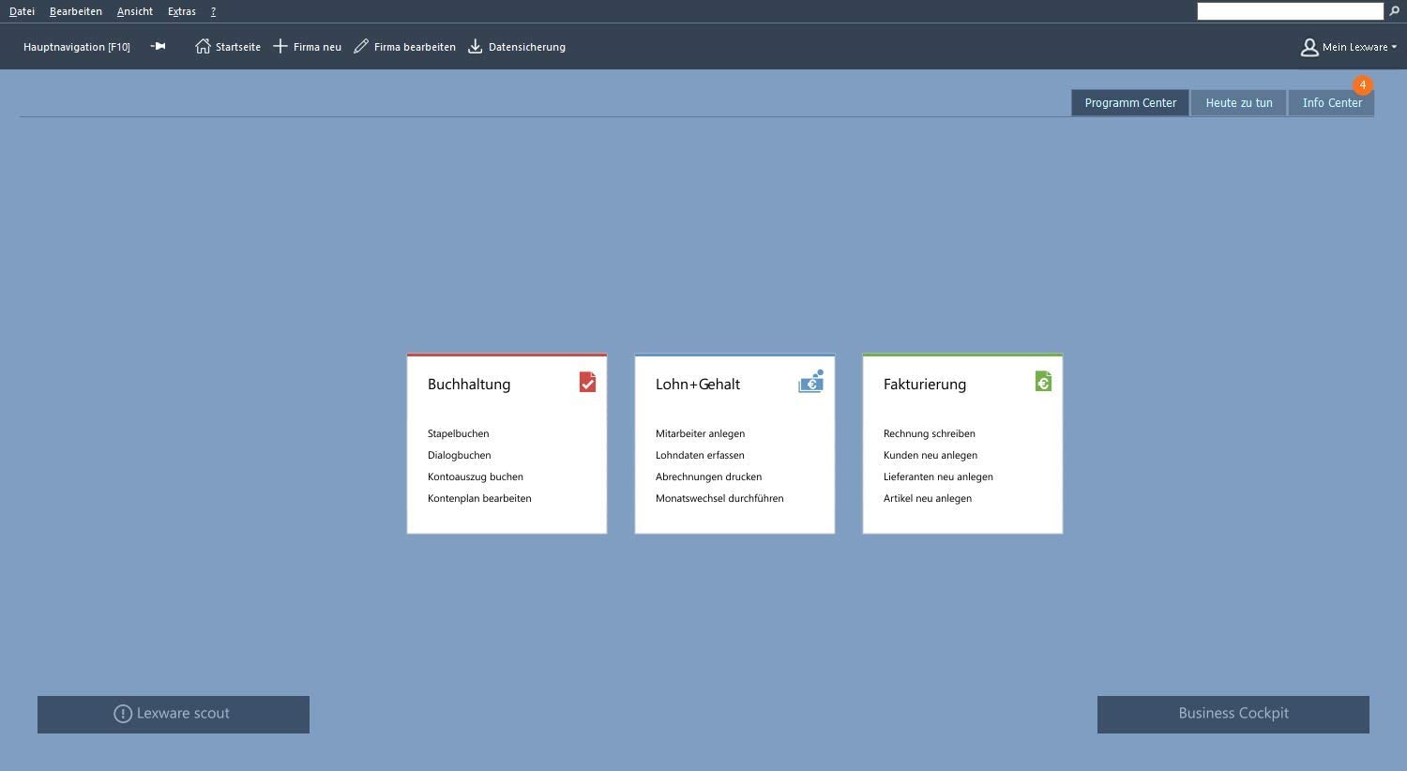Open the Datei menu

pos(22,11)
